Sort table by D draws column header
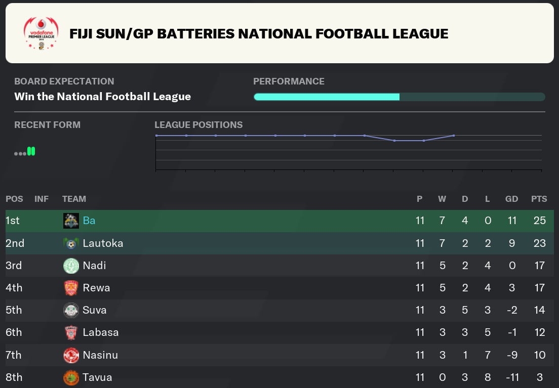 pyautogui.click(x=465, y=199)
